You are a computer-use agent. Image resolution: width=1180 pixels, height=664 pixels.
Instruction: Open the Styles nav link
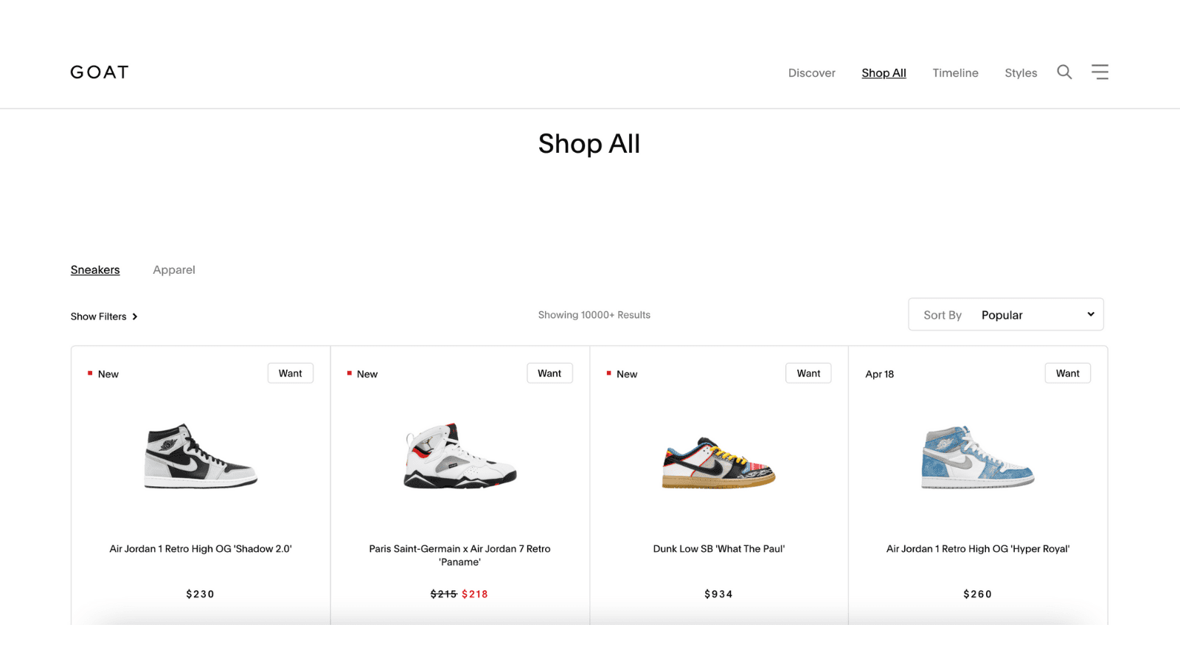(1021, 73)
